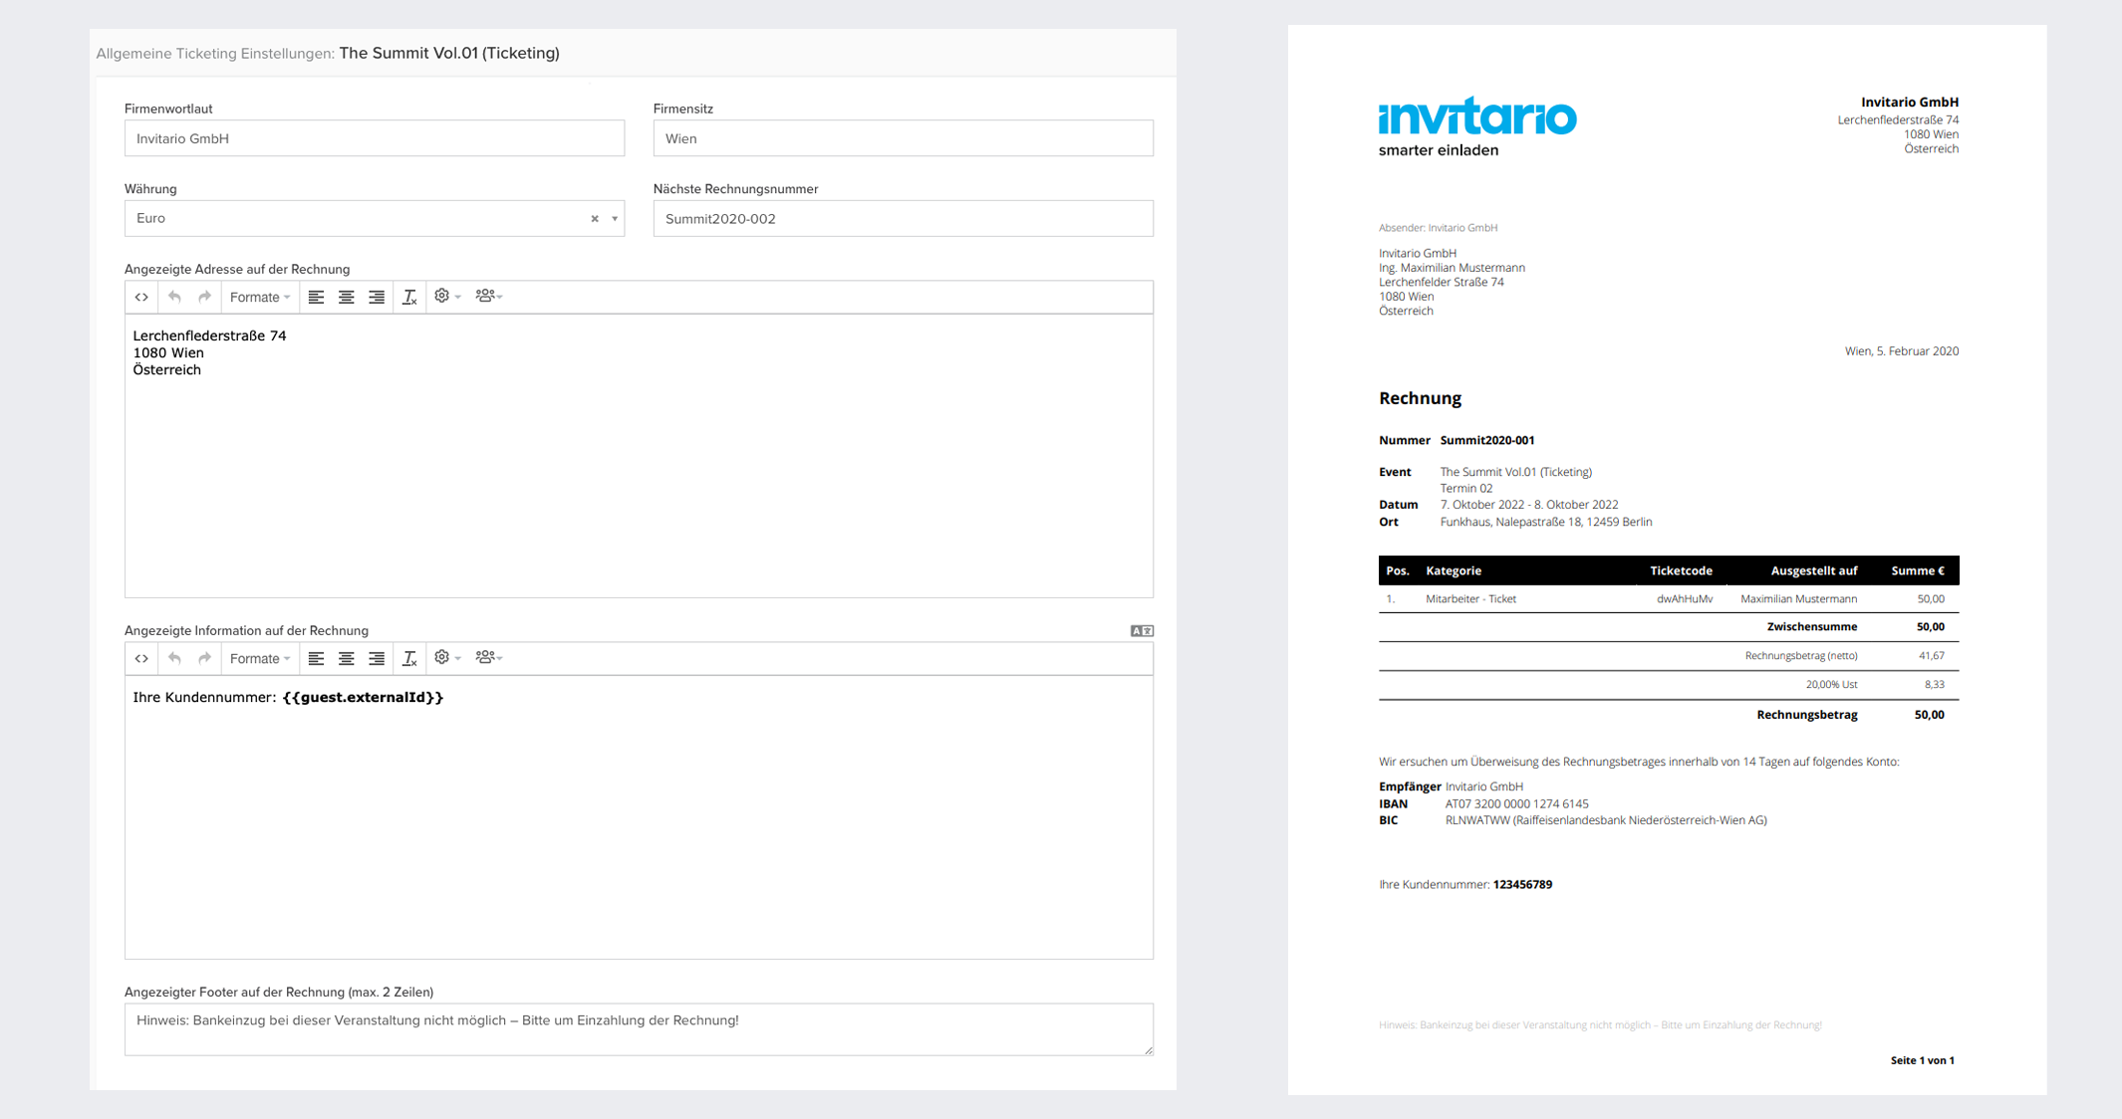Open source code view in information editor
Screen dimensions: 2122x1119
(141, 658)
